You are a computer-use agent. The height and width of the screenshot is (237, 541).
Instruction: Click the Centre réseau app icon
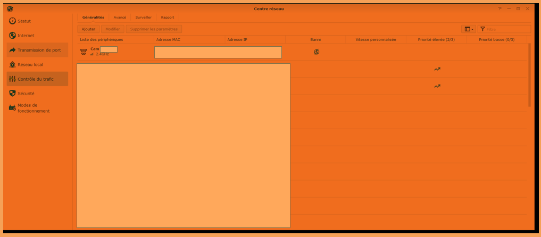(10, 9)
